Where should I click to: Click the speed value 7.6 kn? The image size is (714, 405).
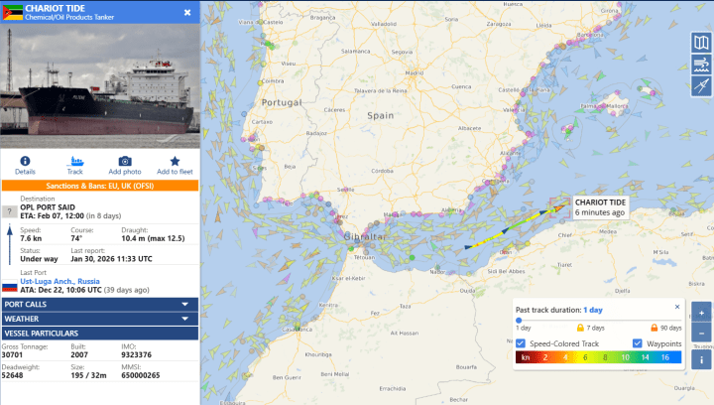click(x=31, y=238)
